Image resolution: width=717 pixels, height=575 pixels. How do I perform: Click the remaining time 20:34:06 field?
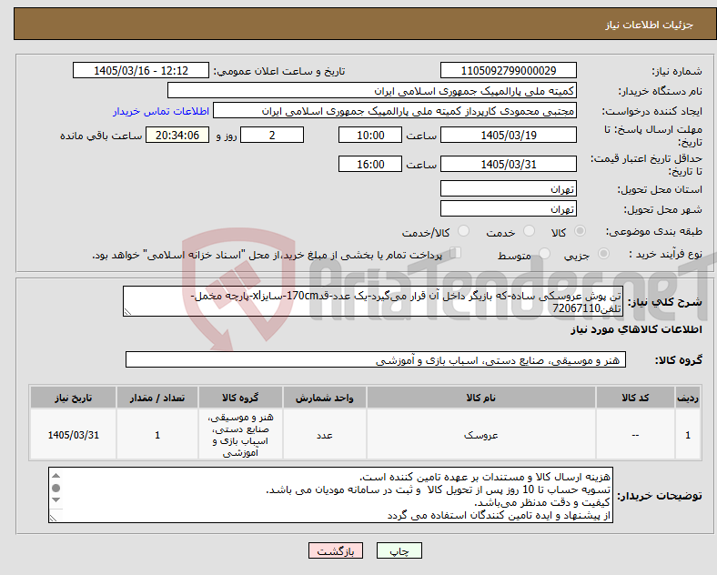[177, 136]
